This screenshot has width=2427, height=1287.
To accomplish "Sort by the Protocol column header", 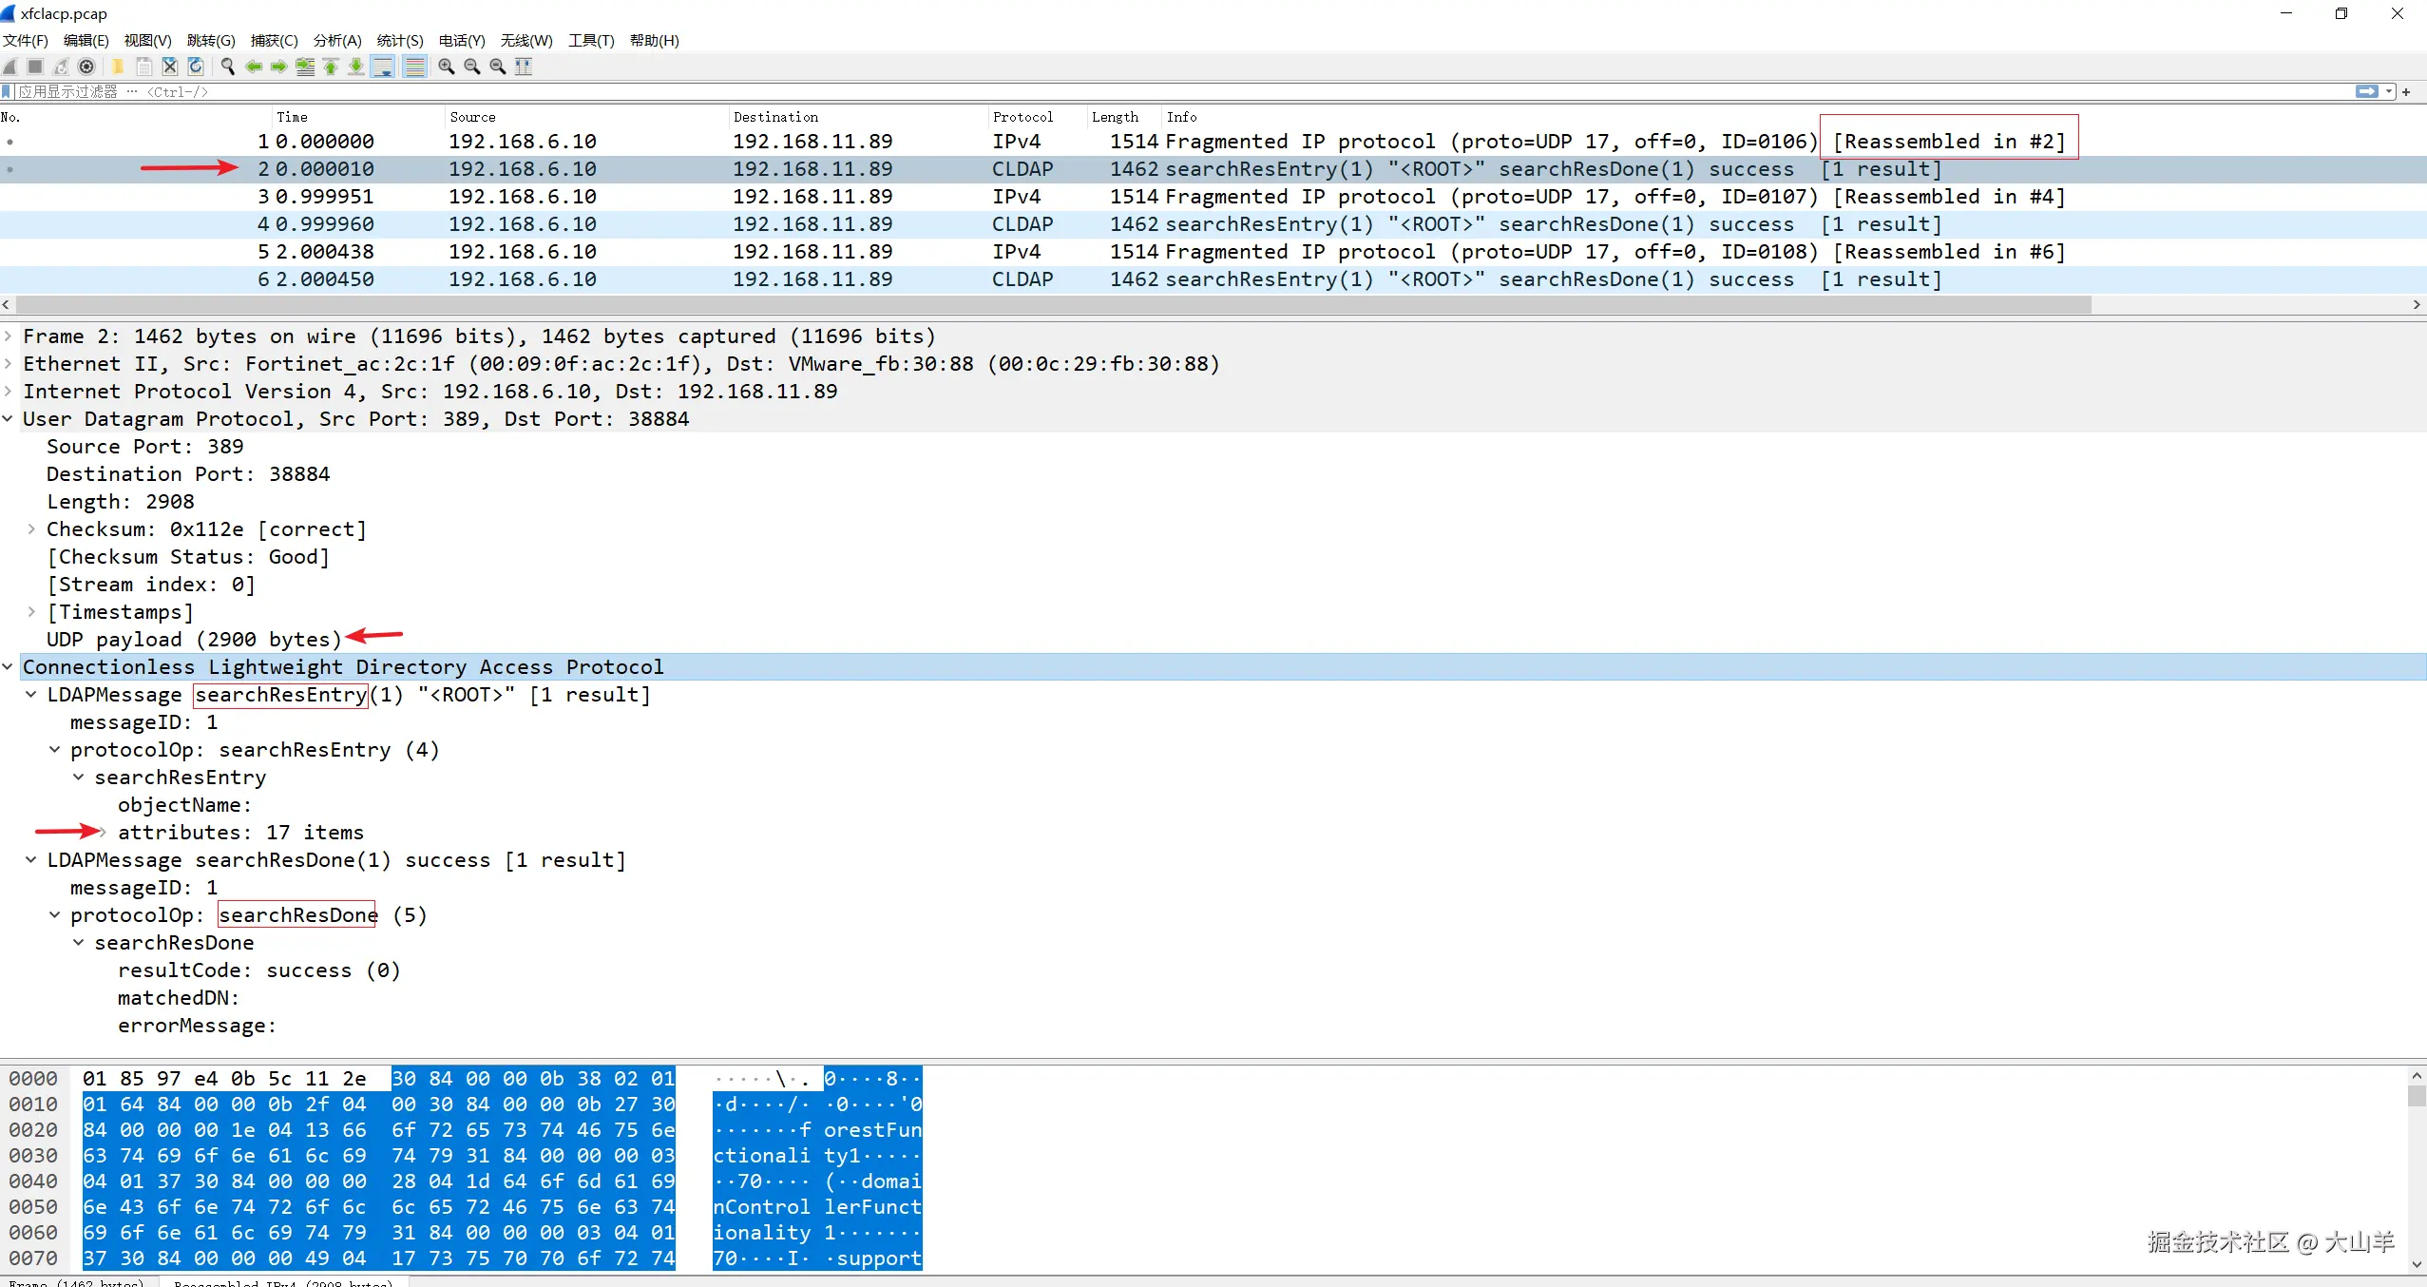I will coord(1022,117).
